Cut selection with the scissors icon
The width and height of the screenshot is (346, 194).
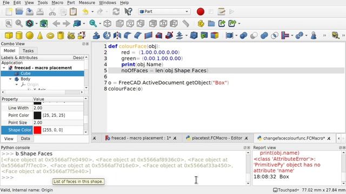[x=52, y=12]
